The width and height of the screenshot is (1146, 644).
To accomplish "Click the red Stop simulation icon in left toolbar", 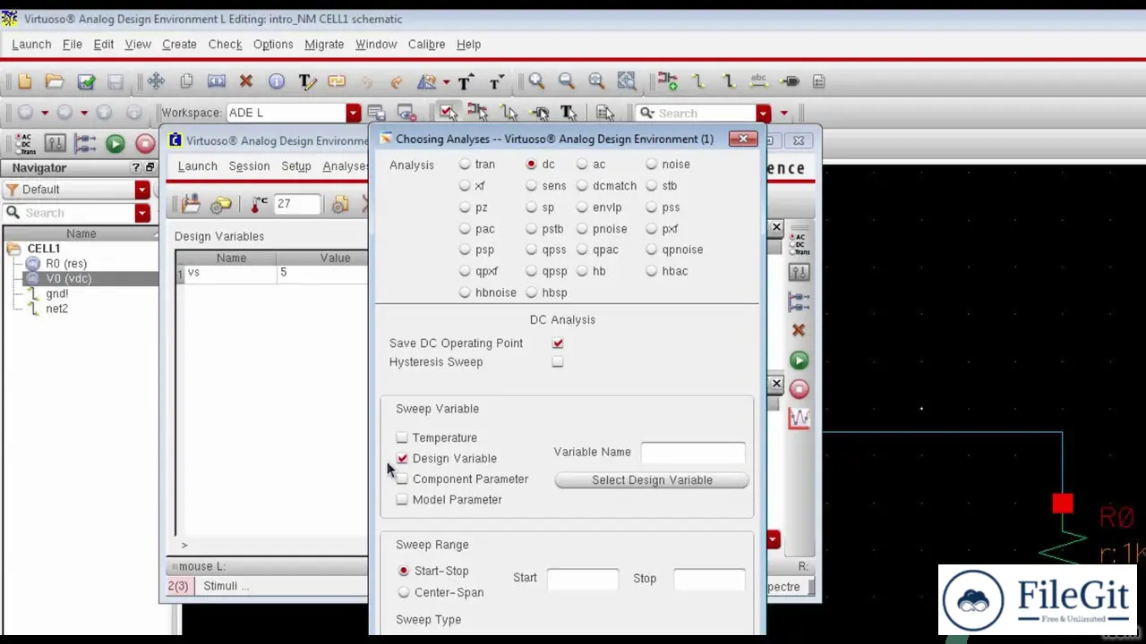I will [x=145, y=143].
